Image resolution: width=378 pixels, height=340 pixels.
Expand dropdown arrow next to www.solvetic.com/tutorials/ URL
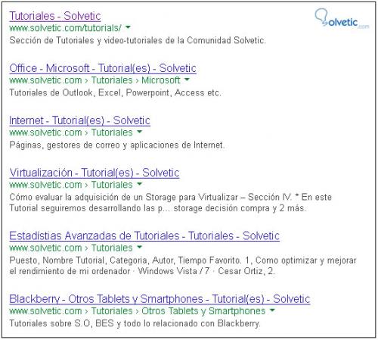click(x=128, y=27)
